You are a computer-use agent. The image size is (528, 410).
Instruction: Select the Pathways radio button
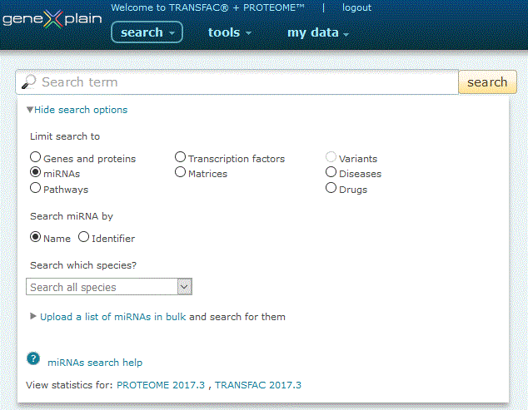pyautogui.click(x=35, y=188)
